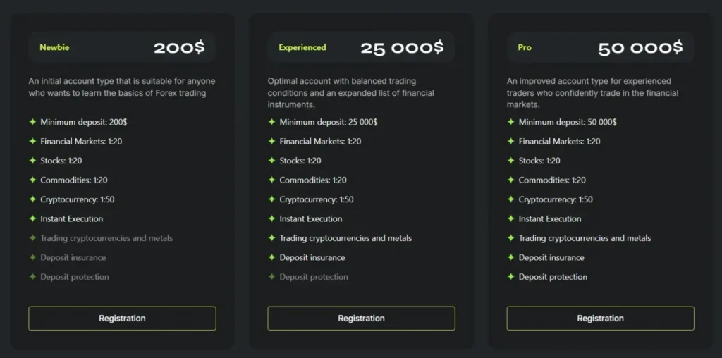This screenshot has height=358, width=722.
Task: Click Newbie's dimmed Trading cryptocurrencies and metals text
Action: [x=106, y=238]
